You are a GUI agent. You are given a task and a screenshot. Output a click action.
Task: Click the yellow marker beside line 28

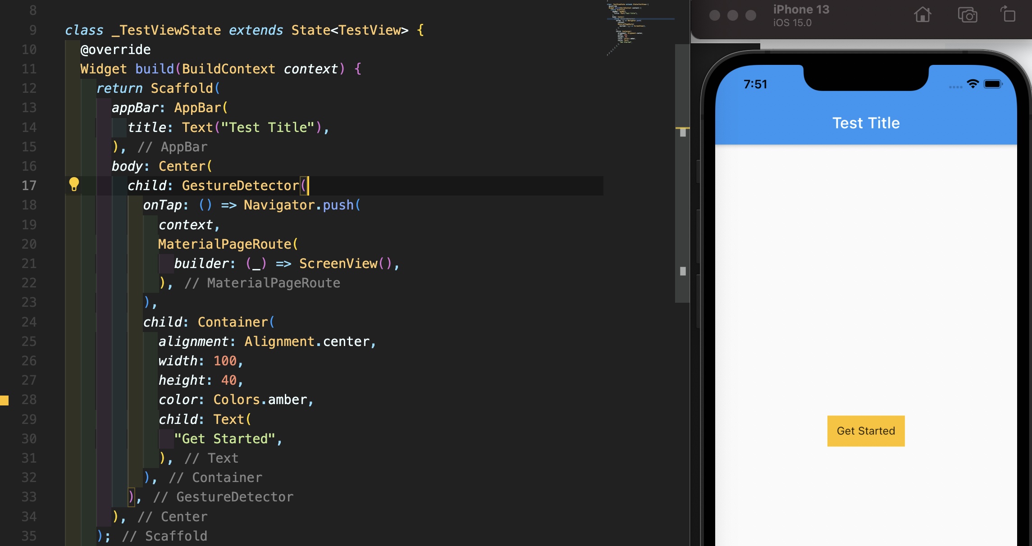coord(5,400)
